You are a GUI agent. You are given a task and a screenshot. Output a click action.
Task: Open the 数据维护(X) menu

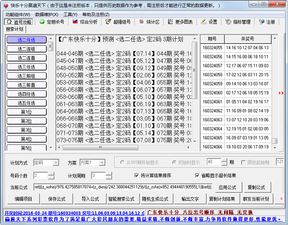(x=47, y=14)
